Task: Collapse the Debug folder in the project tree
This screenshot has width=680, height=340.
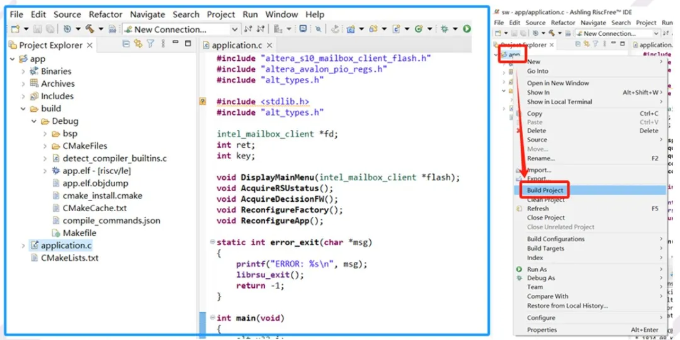Action: point(34,121)
